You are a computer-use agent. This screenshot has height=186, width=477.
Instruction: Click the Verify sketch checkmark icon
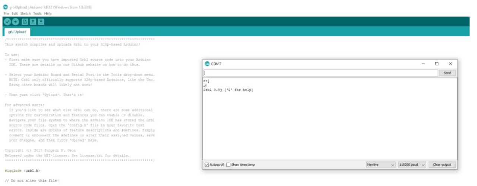click(x=7, y=22)
